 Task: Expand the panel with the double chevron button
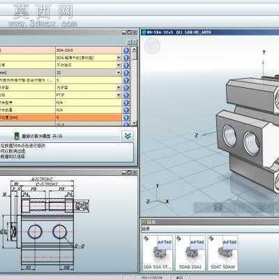(128, 136)
